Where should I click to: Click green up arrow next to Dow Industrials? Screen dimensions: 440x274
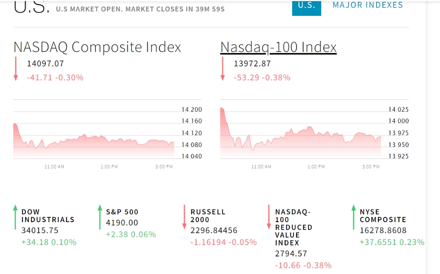point(15,217)
